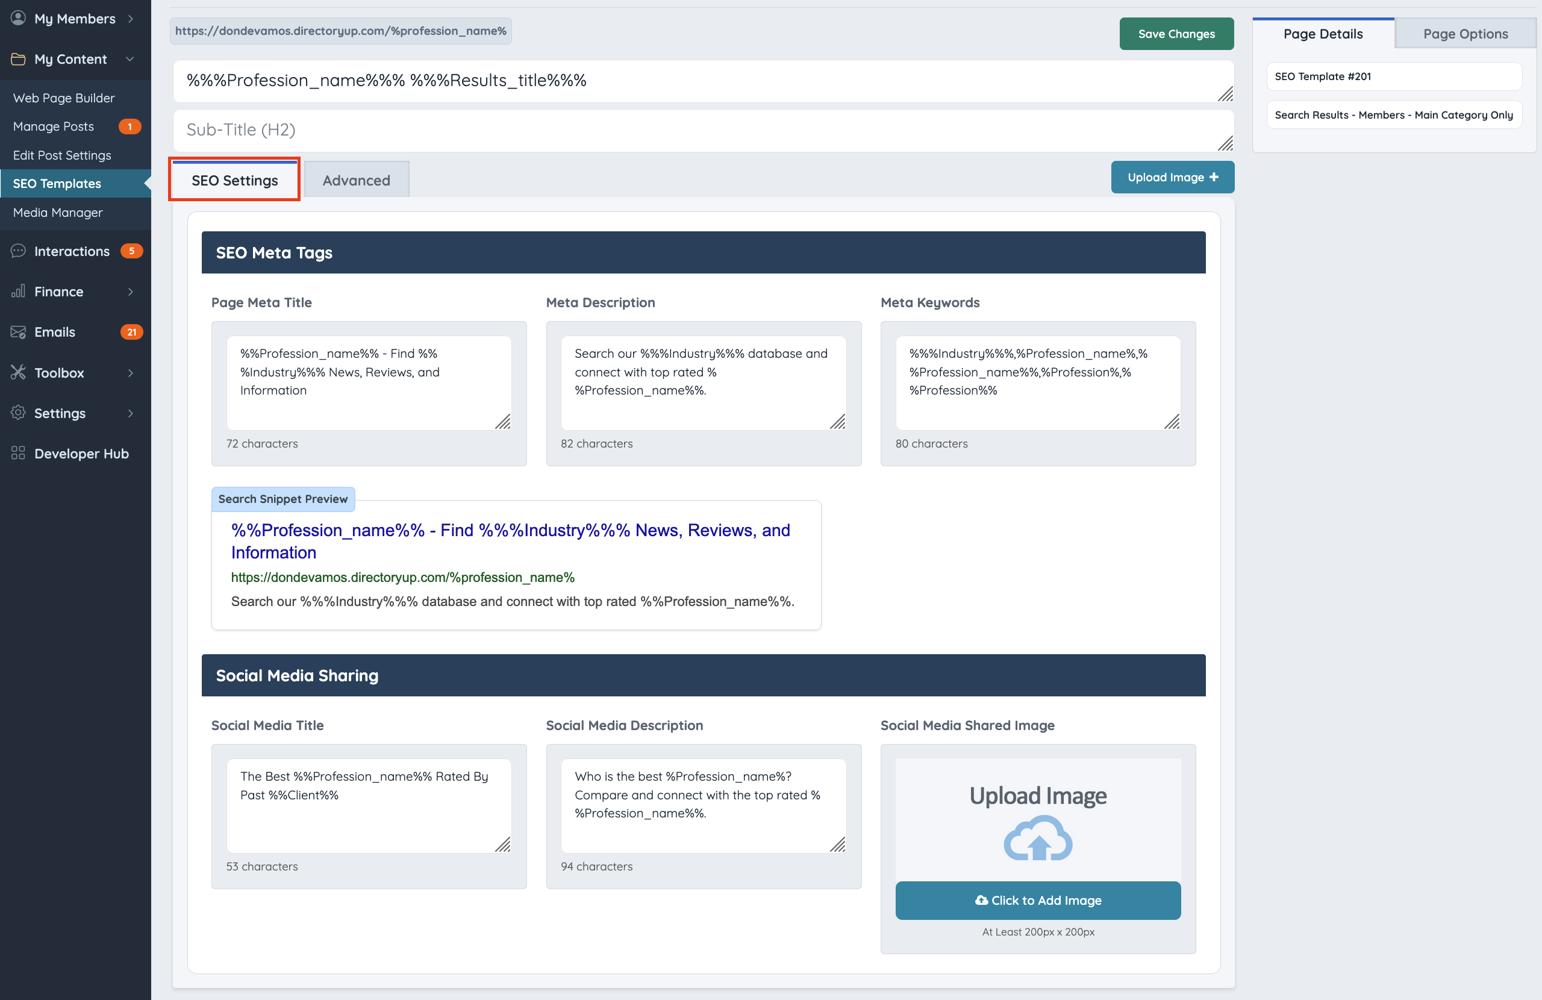Click the Emails envelope icon
Viewport: 1542px width, 1000px height.
tap(18, 332)
